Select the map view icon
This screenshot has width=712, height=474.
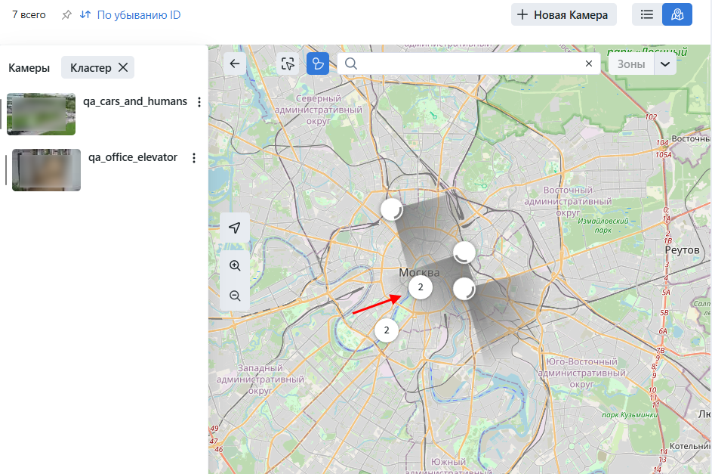pyautogui.click(x=677, y=14)
